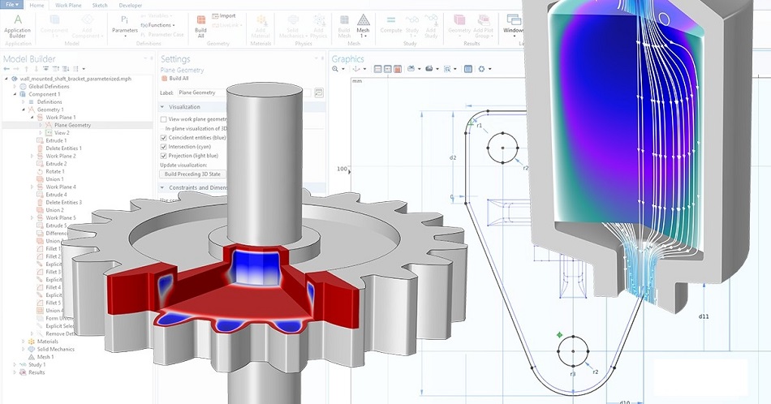Select the Union 1 node
Viewport: 771px width, 404px height.
click(x=54, y=179)
